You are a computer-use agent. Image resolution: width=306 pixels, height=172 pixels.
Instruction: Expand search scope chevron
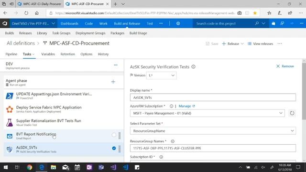pos(263,23)
